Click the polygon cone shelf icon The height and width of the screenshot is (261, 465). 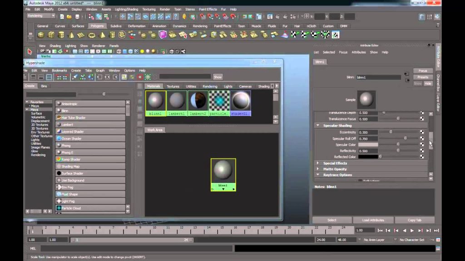[71, 35]
